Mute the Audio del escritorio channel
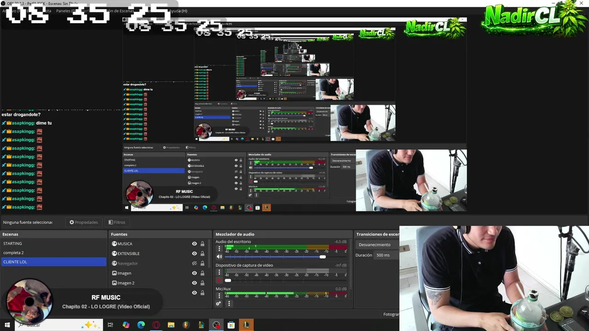 [x=219, y=257]
